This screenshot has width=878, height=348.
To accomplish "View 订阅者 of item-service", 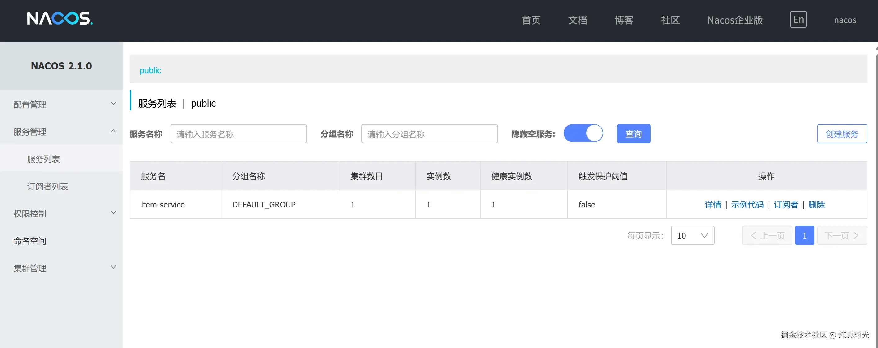I will click(786, 204).
